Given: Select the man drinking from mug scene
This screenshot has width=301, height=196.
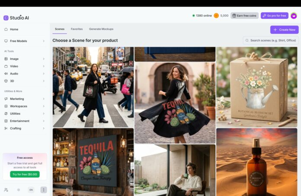Looking at the screenshot, I should click(175, 170).
